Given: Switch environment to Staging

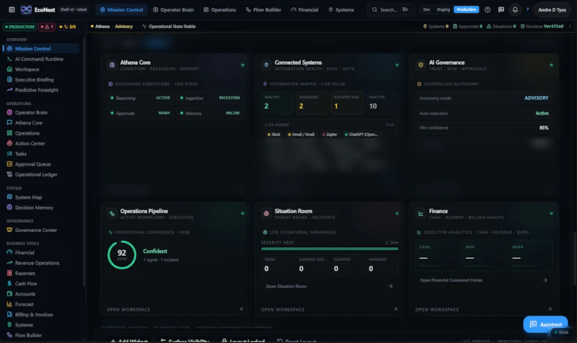Looking at the screenshot, I should [443, 9].
